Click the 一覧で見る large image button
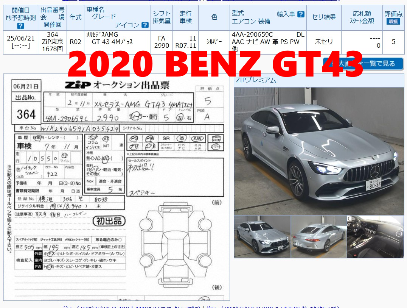 point(364,64)
